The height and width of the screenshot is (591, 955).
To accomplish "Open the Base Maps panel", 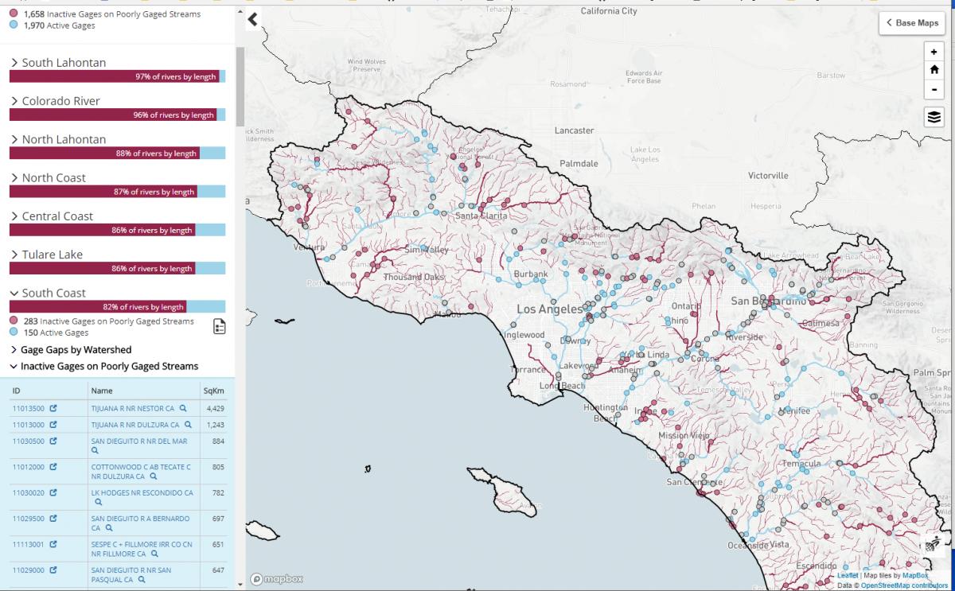I will click(912, 23).
